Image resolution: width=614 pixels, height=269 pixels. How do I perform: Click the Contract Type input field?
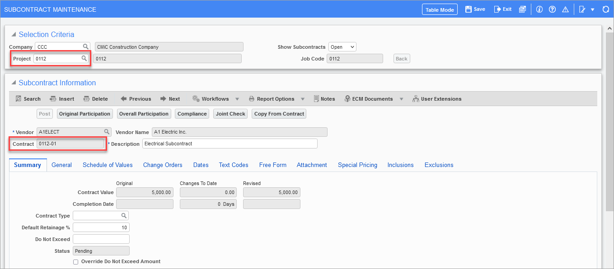tap(101, 216)
